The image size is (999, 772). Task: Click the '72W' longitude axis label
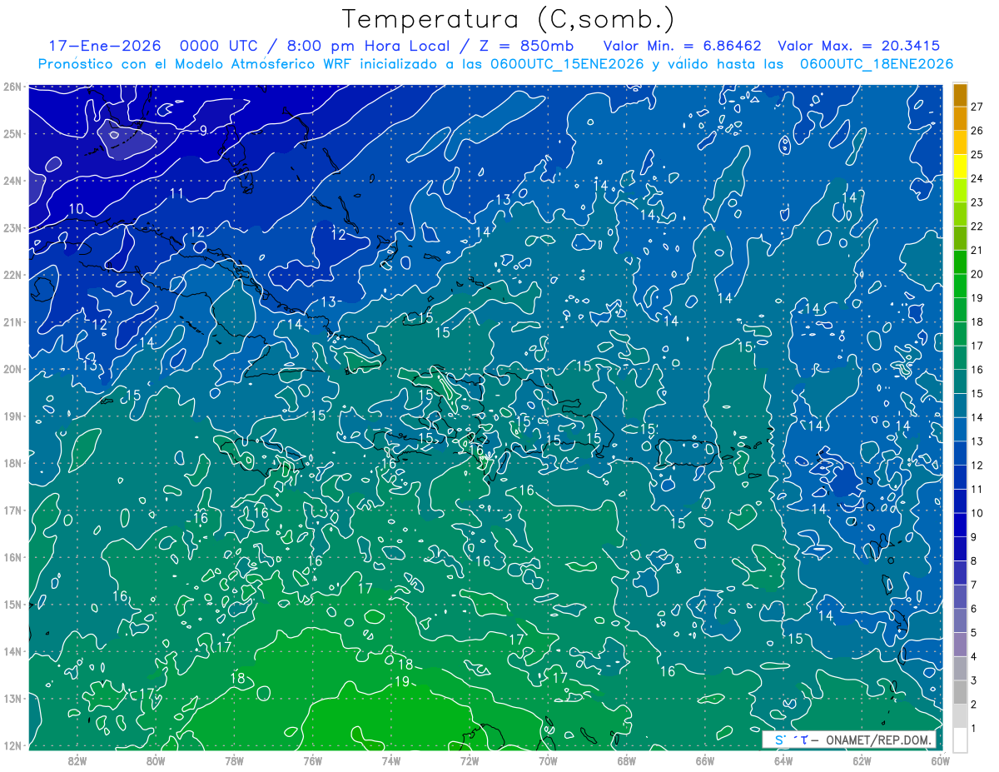click(x=470, y=760)
